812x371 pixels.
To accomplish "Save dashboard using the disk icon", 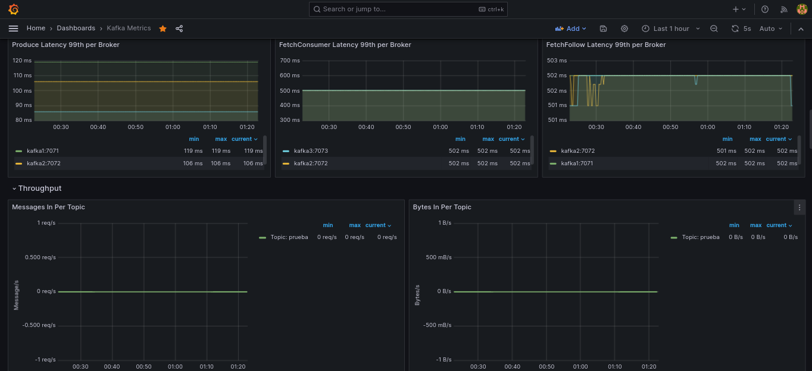I will [603, 29].
